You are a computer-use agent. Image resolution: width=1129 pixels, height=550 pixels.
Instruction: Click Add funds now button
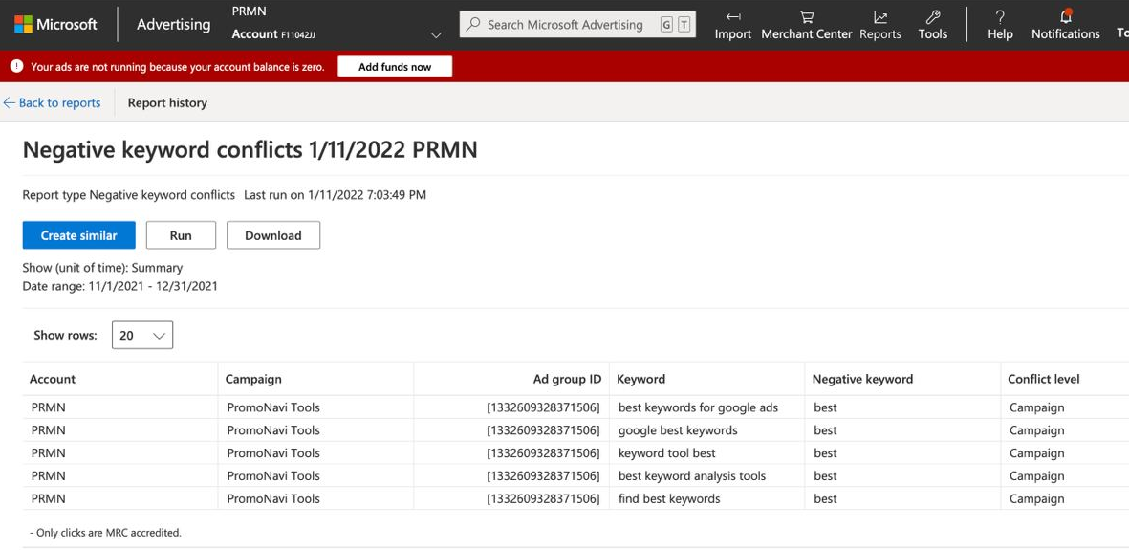[x=395, y=66]
